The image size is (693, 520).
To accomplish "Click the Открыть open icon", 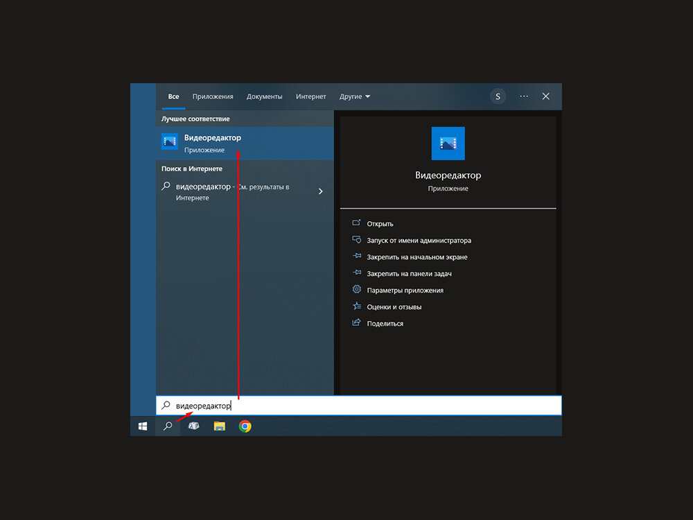I will click(356, 223).
